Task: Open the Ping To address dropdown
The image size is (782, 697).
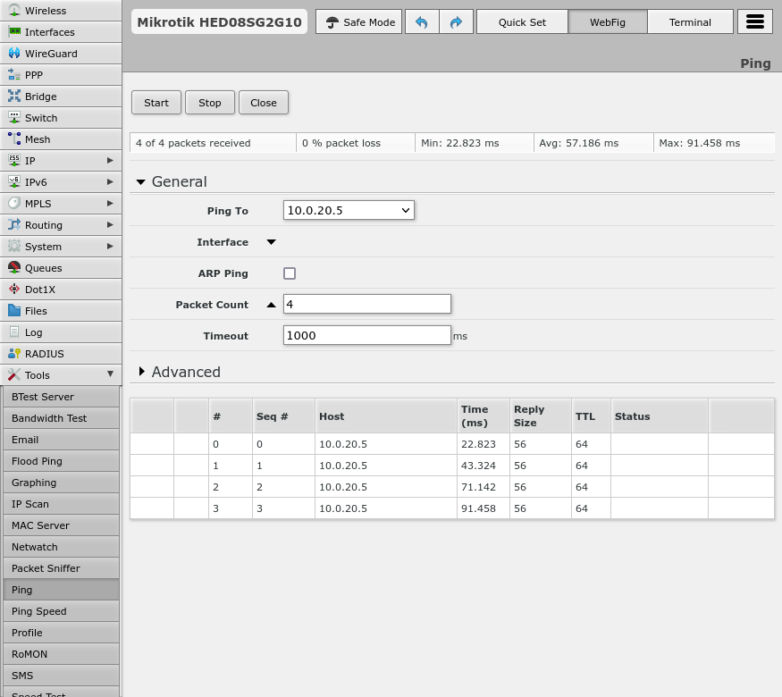Action: 349,210
